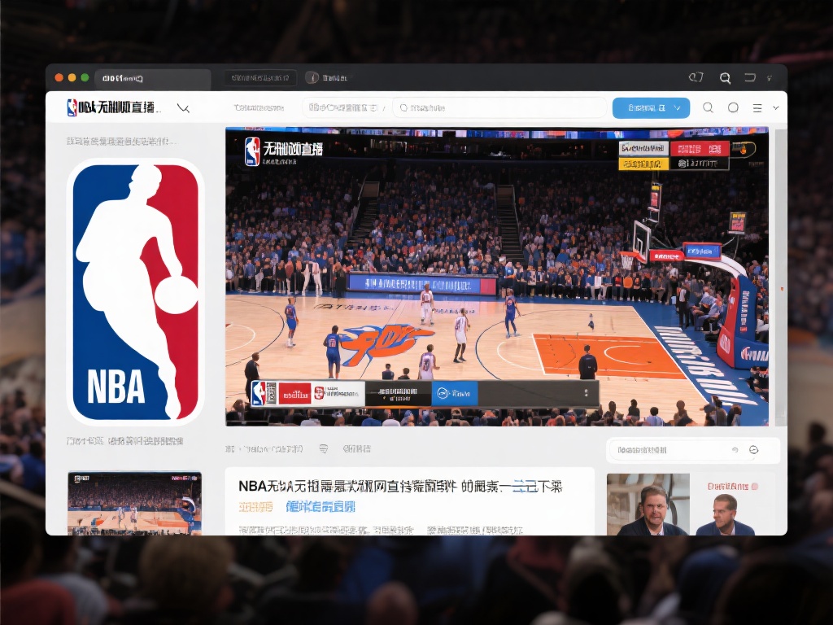This screenshot has height=625, width=833.
Task: Click the search icon in the browser title bar
Action: coord(725,78)
